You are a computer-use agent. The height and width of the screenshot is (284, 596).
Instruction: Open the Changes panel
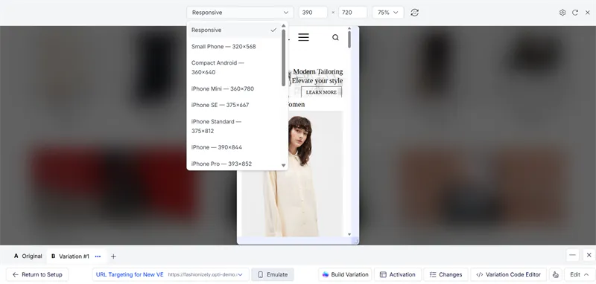[446, 274]
